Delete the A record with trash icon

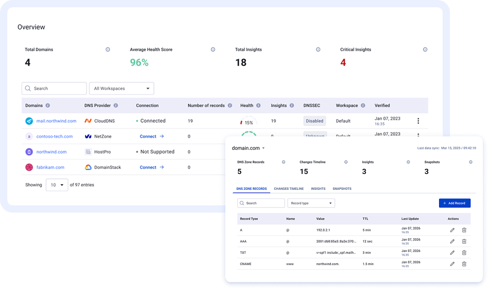click(464, 230)
